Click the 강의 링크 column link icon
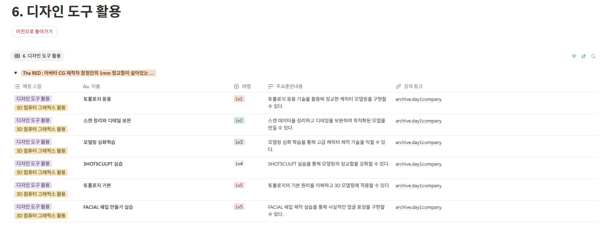 pos(398,86)
